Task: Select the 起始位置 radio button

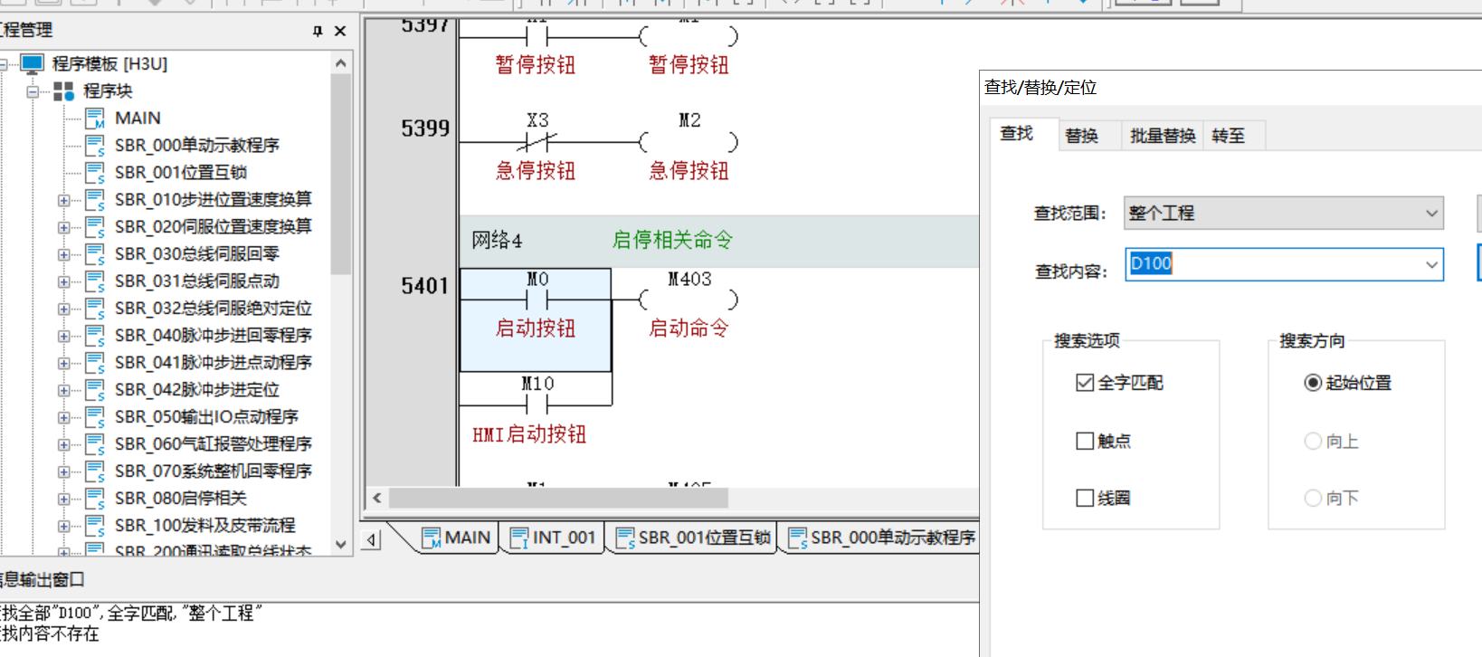Action: coord(1313,383)
